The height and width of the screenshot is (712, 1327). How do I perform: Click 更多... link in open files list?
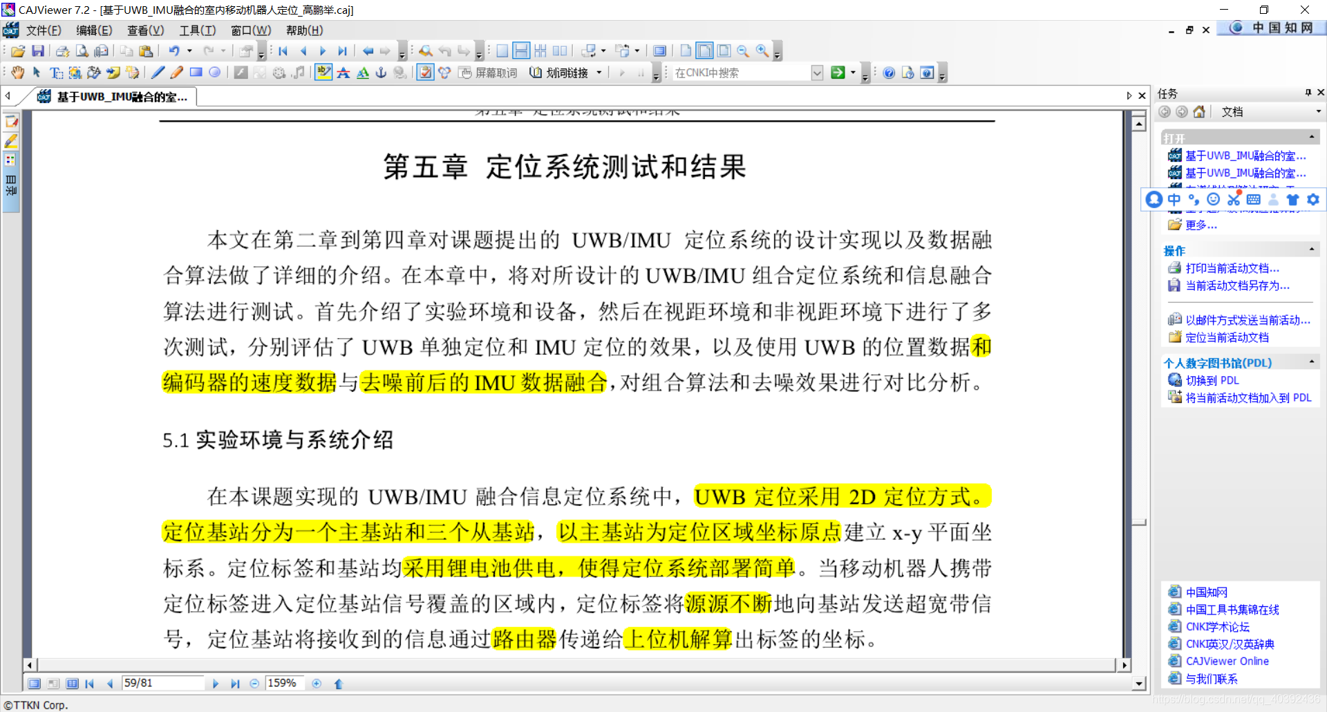pos(1201,225)
